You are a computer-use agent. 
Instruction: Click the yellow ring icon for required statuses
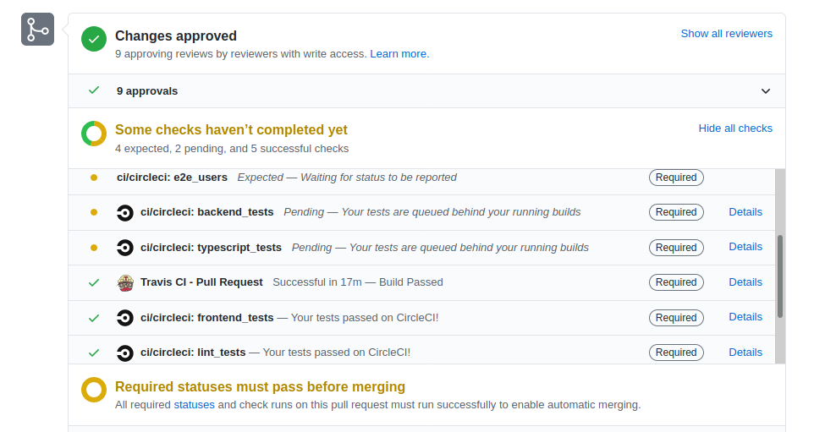click(94, 390)
